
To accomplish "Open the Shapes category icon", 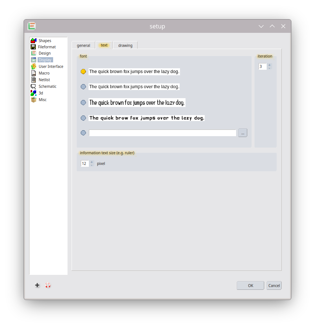I will tap(34, 40).
